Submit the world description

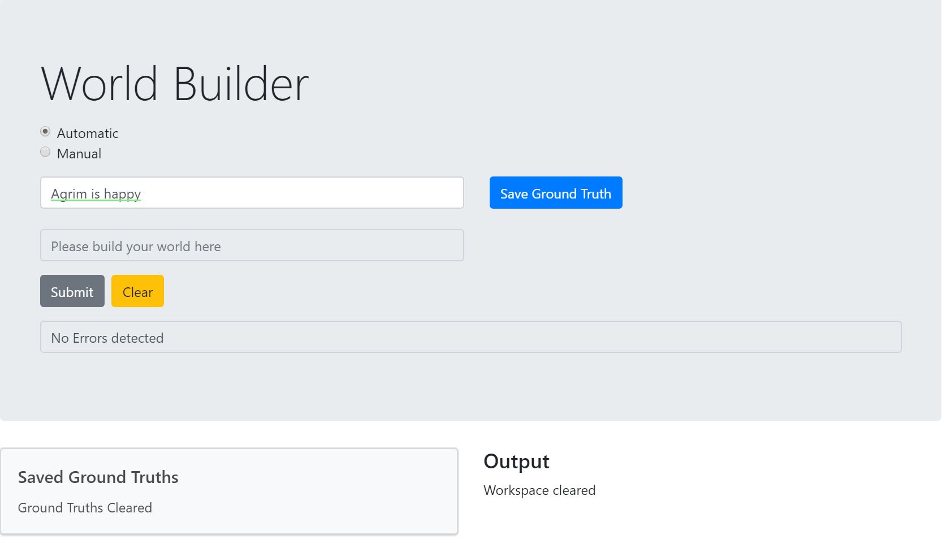click(72, 291)
